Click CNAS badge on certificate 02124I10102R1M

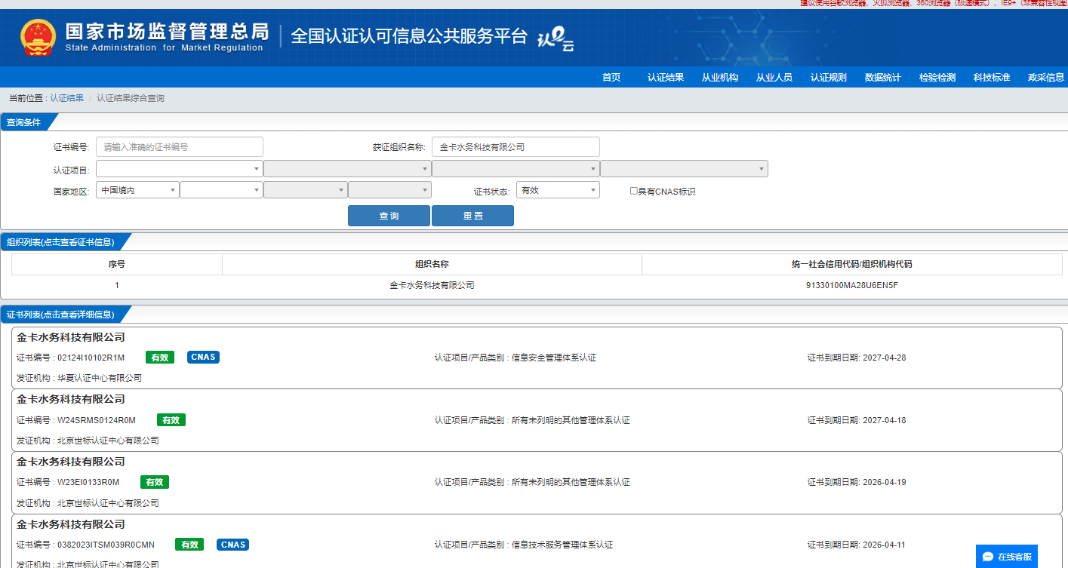coord(203,358)
